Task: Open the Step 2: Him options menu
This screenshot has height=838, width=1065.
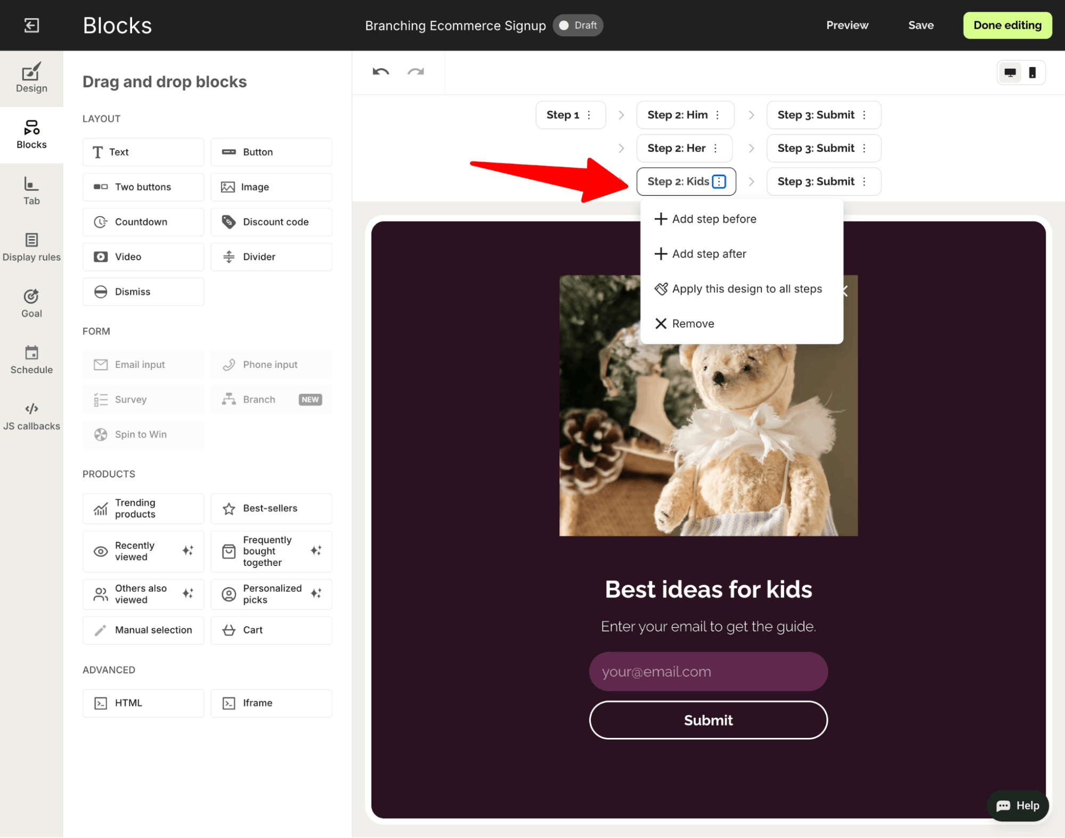Action: [717, 115]
